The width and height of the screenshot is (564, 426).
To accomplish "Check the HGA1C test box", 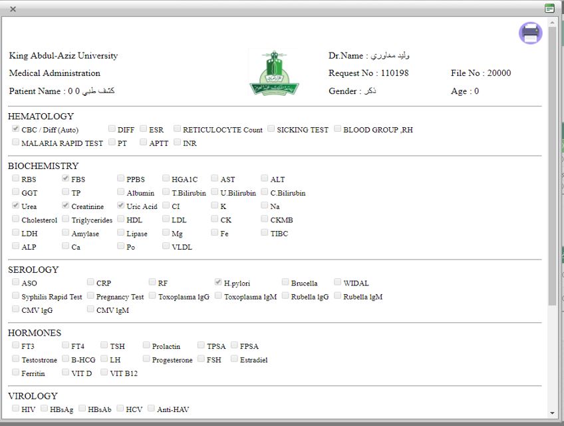I will (x=166, y=179).
